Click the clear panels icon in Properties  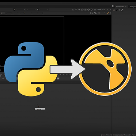pyautogui.click(x=119, y=10)
